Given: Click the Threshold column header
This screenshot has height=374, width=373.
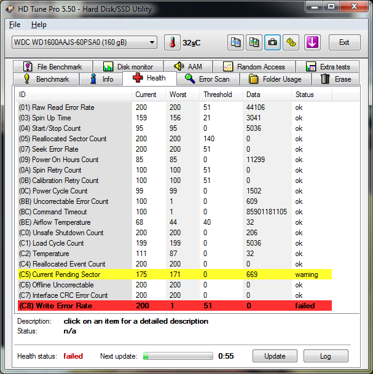Looking at the screenshot, I should pyautogui.click(x=221, y=95).
